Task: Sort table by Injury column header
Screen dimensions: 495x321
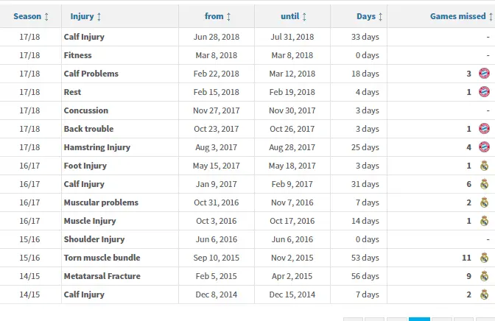Action: click(x=86, y=16)
